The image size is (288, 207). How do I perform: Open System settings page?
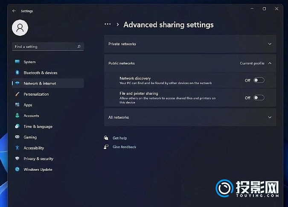coord(48,62)
